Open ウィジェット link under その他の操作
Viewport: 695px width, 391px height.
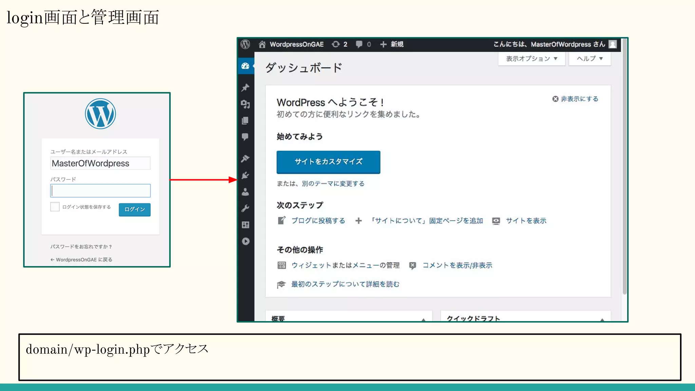point(311,265)
